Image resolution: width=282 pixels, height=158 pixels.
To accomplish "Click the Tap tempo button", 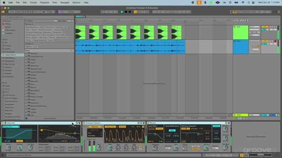I will coord(18,12).
